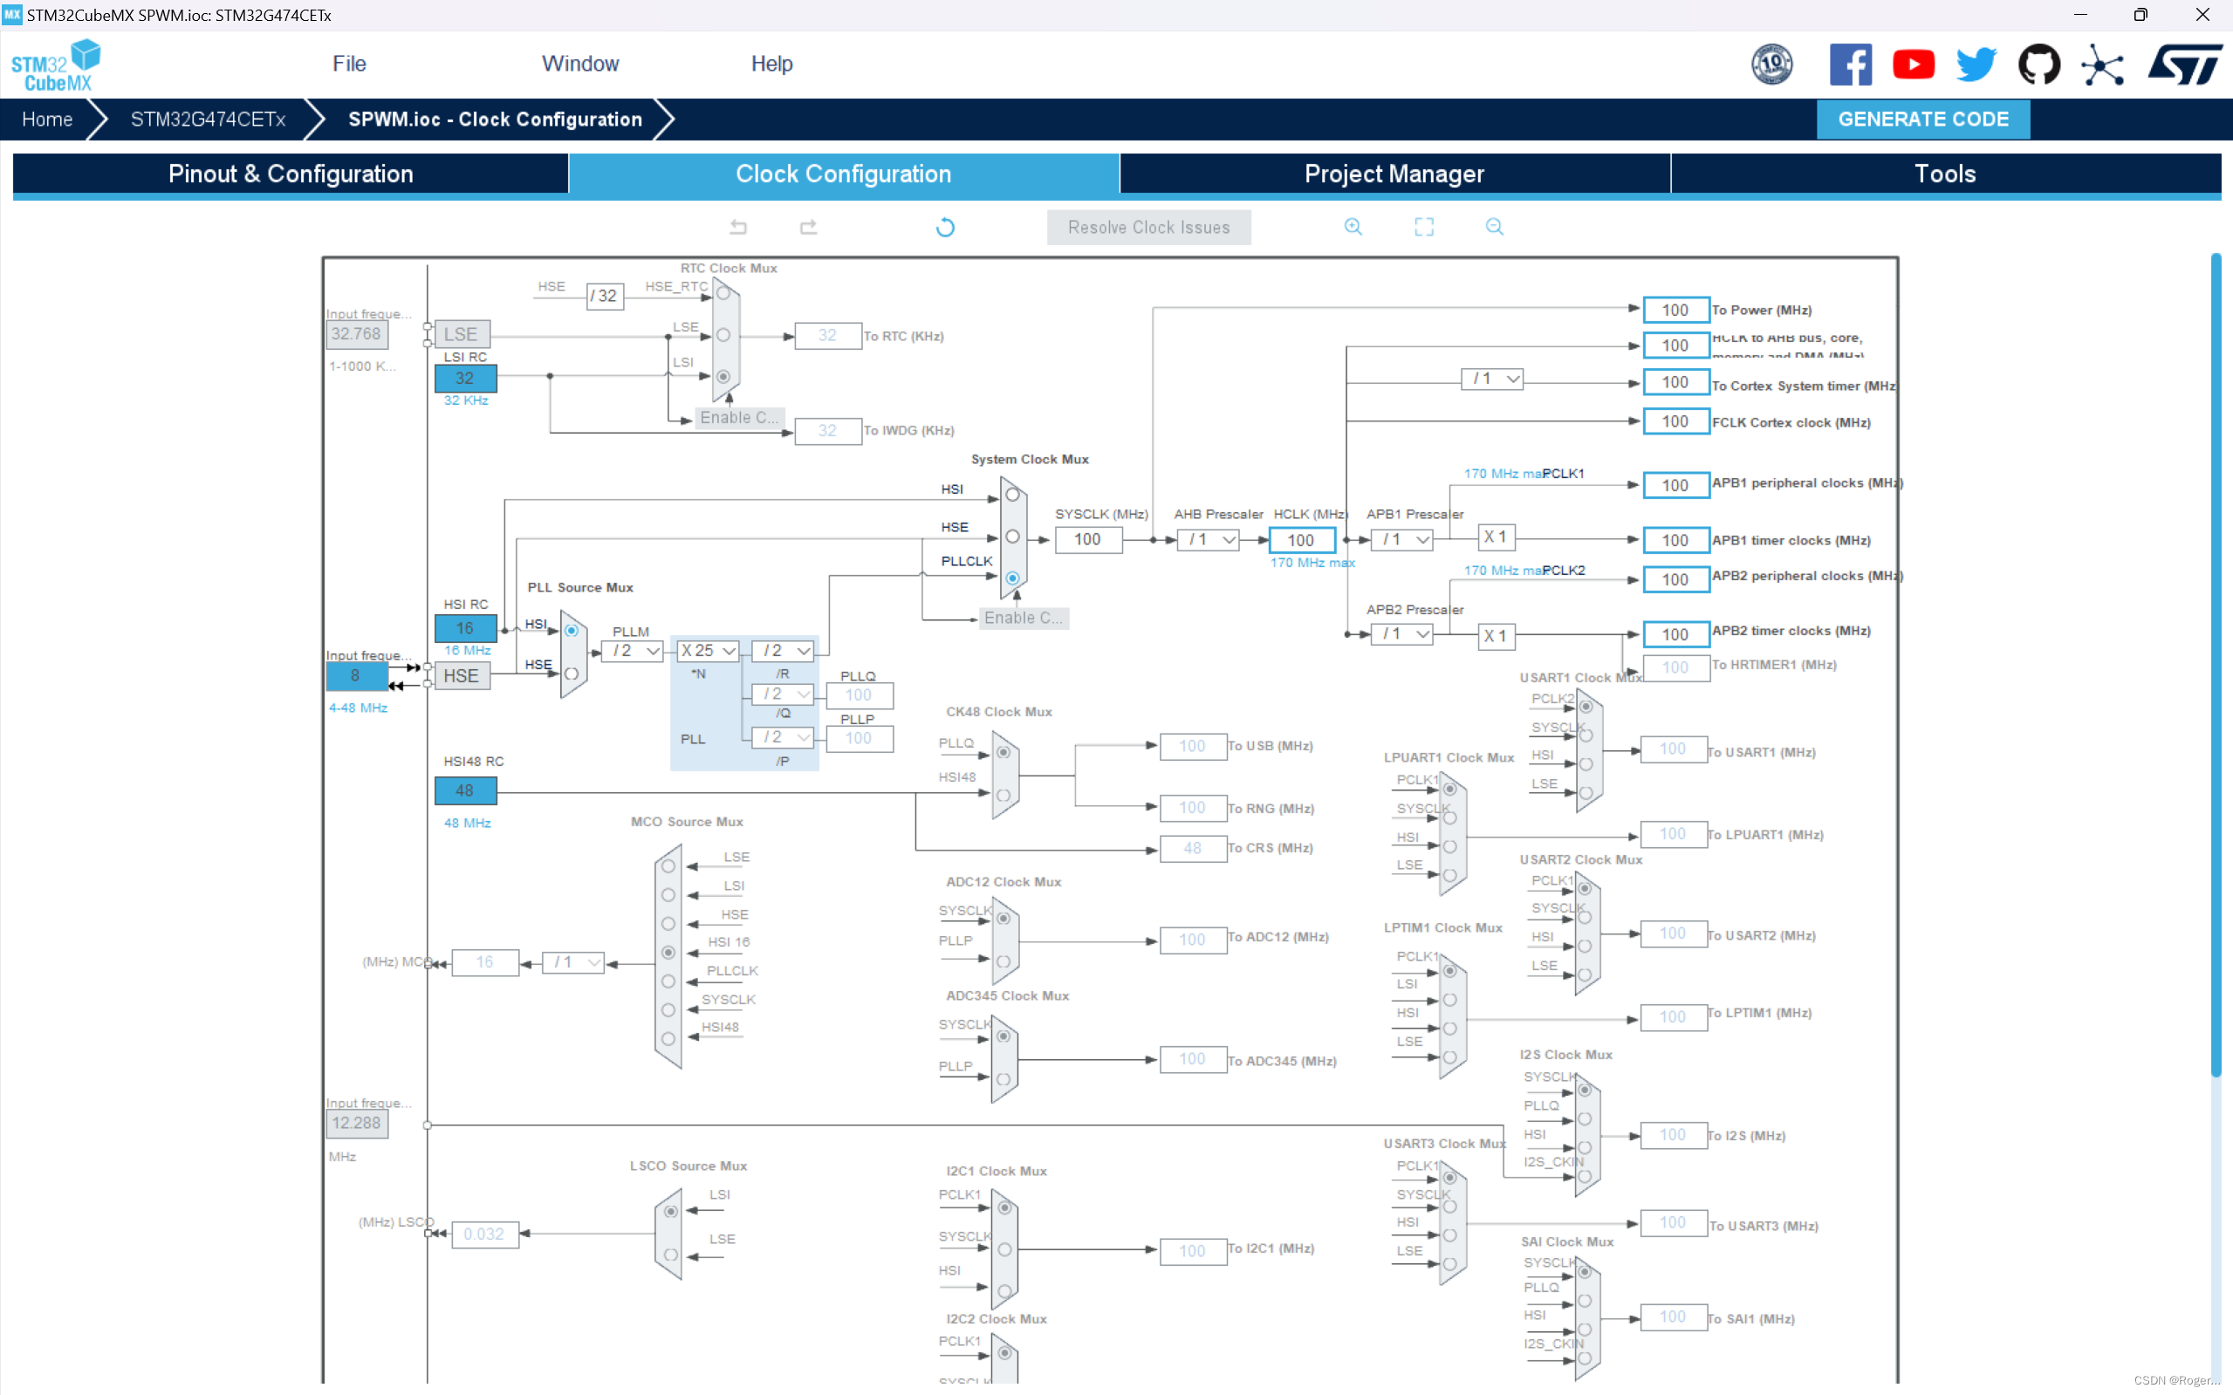Open the PLLN X 25 multiplier dropdown
2233x1395 pixels.
[708, 651]
